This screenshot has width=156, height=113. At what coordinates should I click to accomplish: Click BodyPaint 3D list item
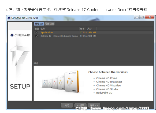pyautogui.click(x=104, y=93)
